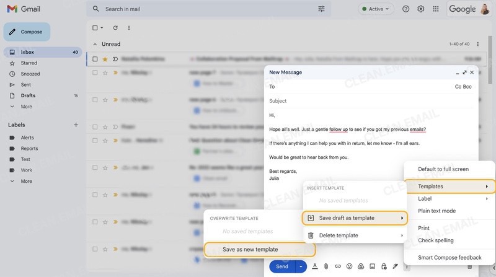Click the attach files paperclip icon
The width and height of the screenshot is (496, 277).
[326, 266]
